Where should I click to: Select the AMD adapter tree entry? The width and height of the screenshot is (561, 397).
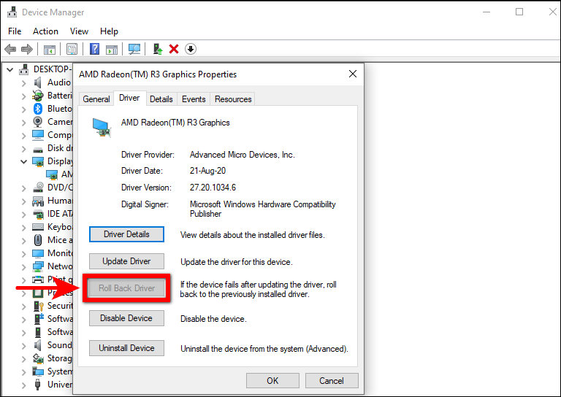tap(60, 174)
